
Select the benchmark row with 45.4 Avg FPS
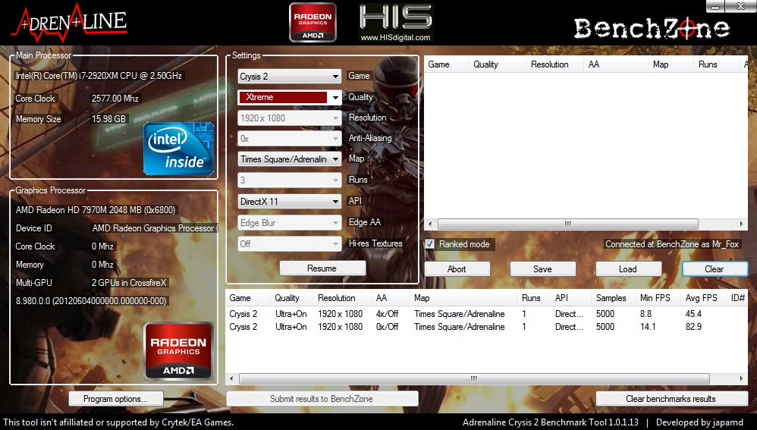486,314
